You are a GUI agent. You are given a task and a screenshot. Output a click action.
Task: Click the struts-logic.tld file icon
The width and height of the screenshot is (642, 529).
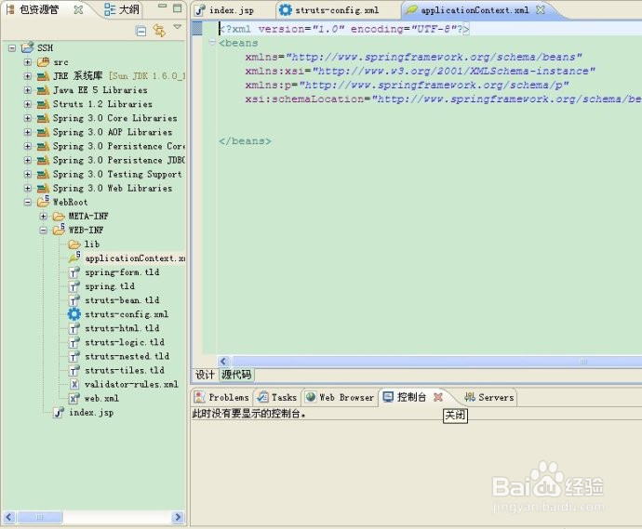click(74, 342)
